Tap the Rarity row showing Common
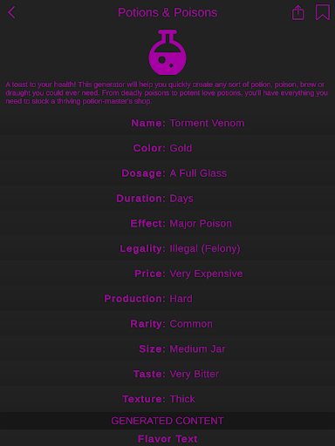 point(167,324)
